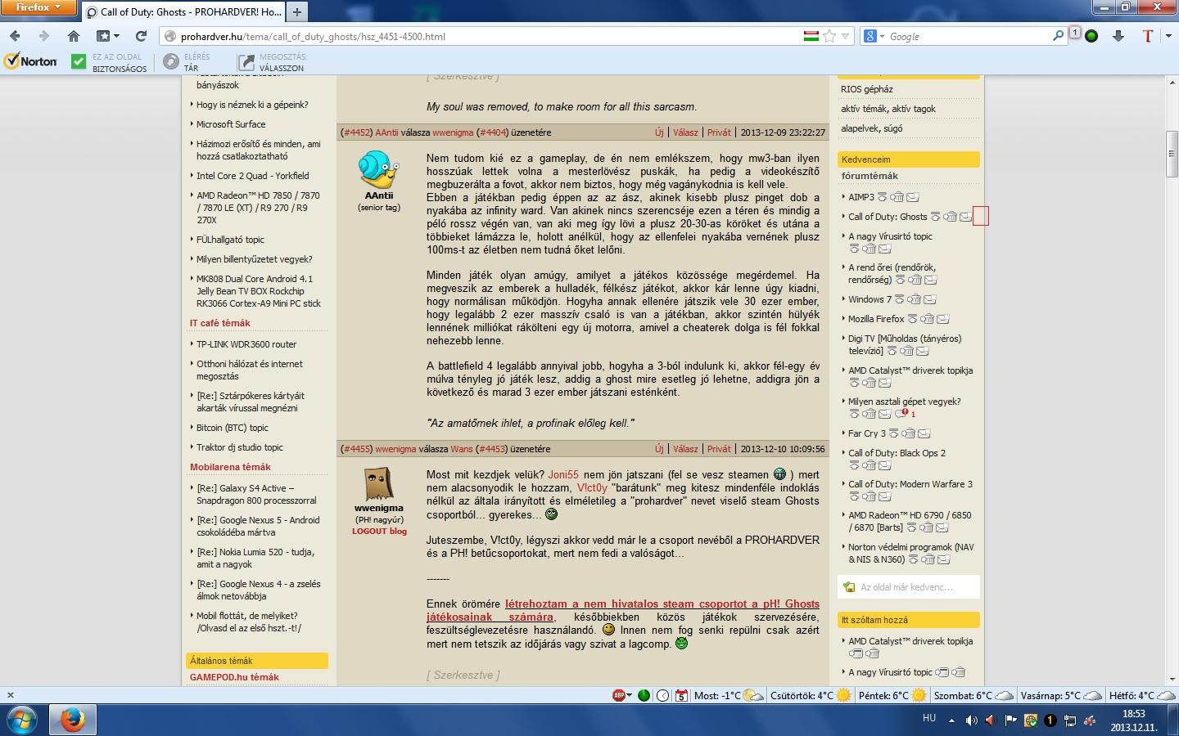Open the aktív témák, aktív tagok link
1179x736 pixels.
888,109
